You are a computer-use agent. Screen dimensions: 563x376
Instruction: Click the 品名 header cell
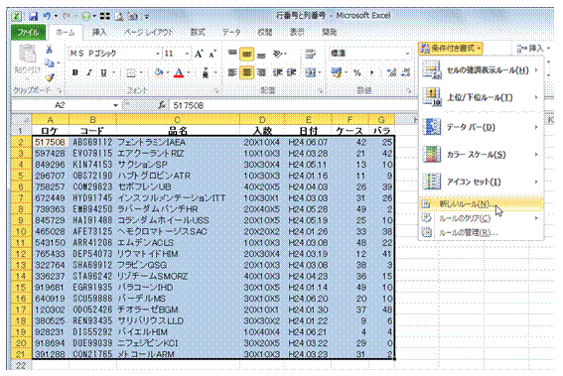point(178,131)
